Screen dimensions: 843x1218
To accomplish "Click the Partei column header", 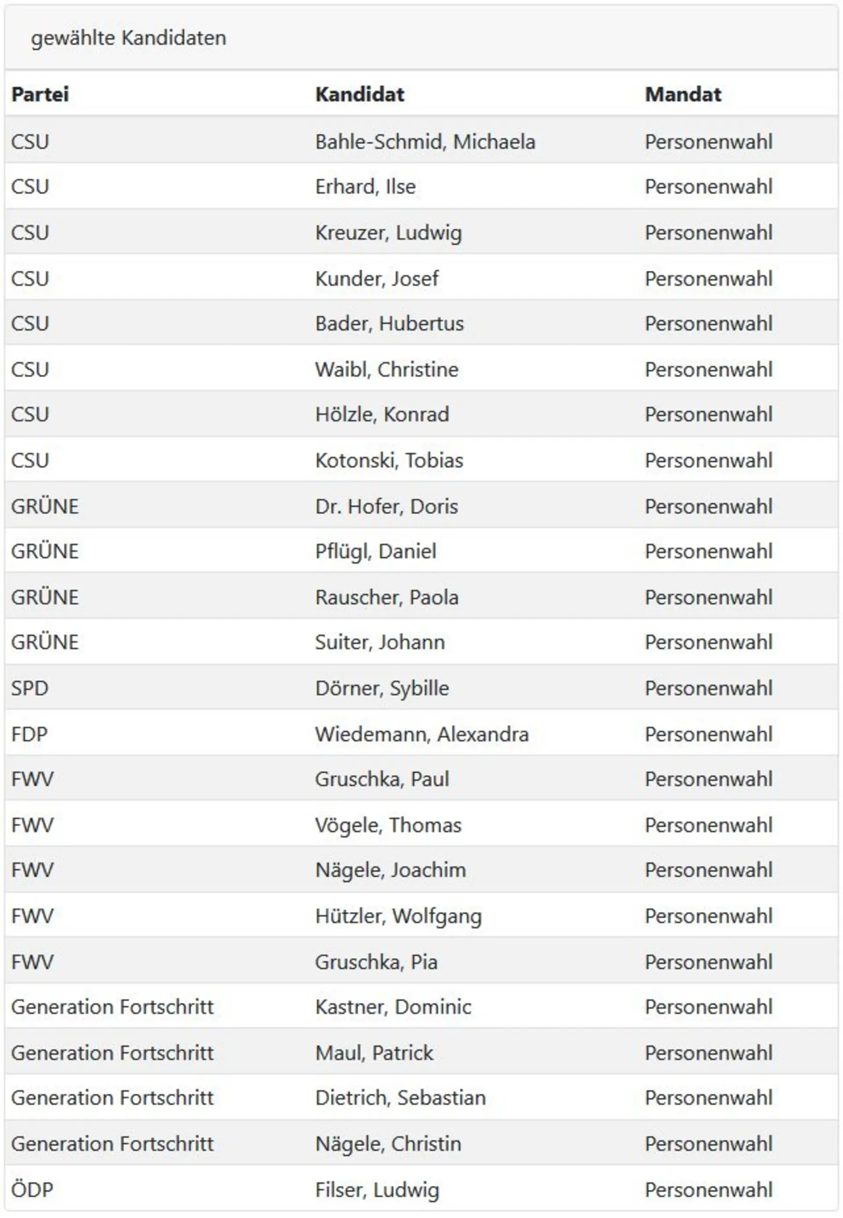I will click(40, 94).
